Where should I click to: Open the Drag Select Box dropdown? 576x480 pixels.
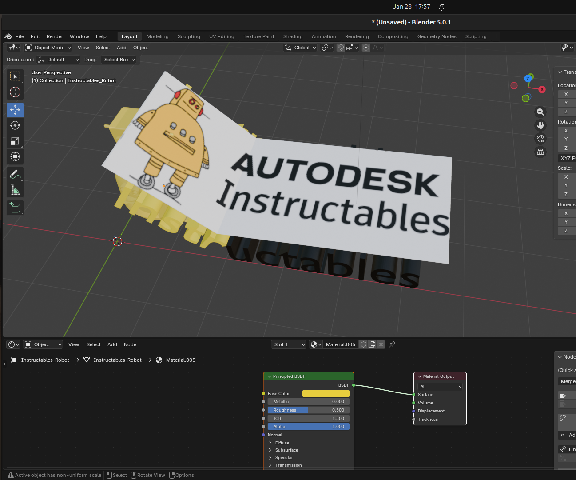coord(119,60)
